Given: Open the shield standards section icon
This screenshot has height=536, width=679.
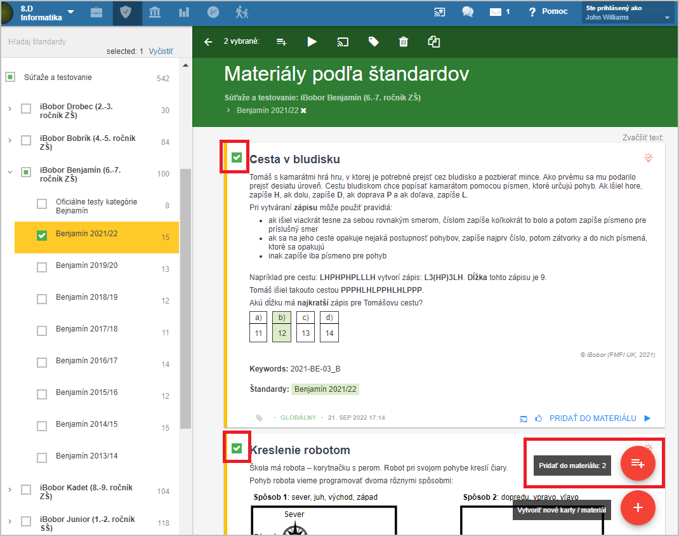Looking at the screenshot, I should pyautogui.click(x=126, y=13).
